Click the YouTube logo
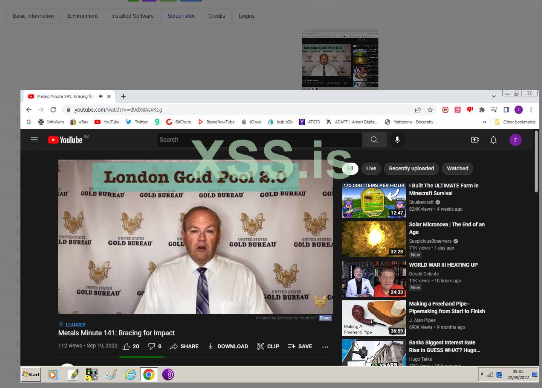The width and height of the screenshot is (542, 388). (x=65, y=140)
